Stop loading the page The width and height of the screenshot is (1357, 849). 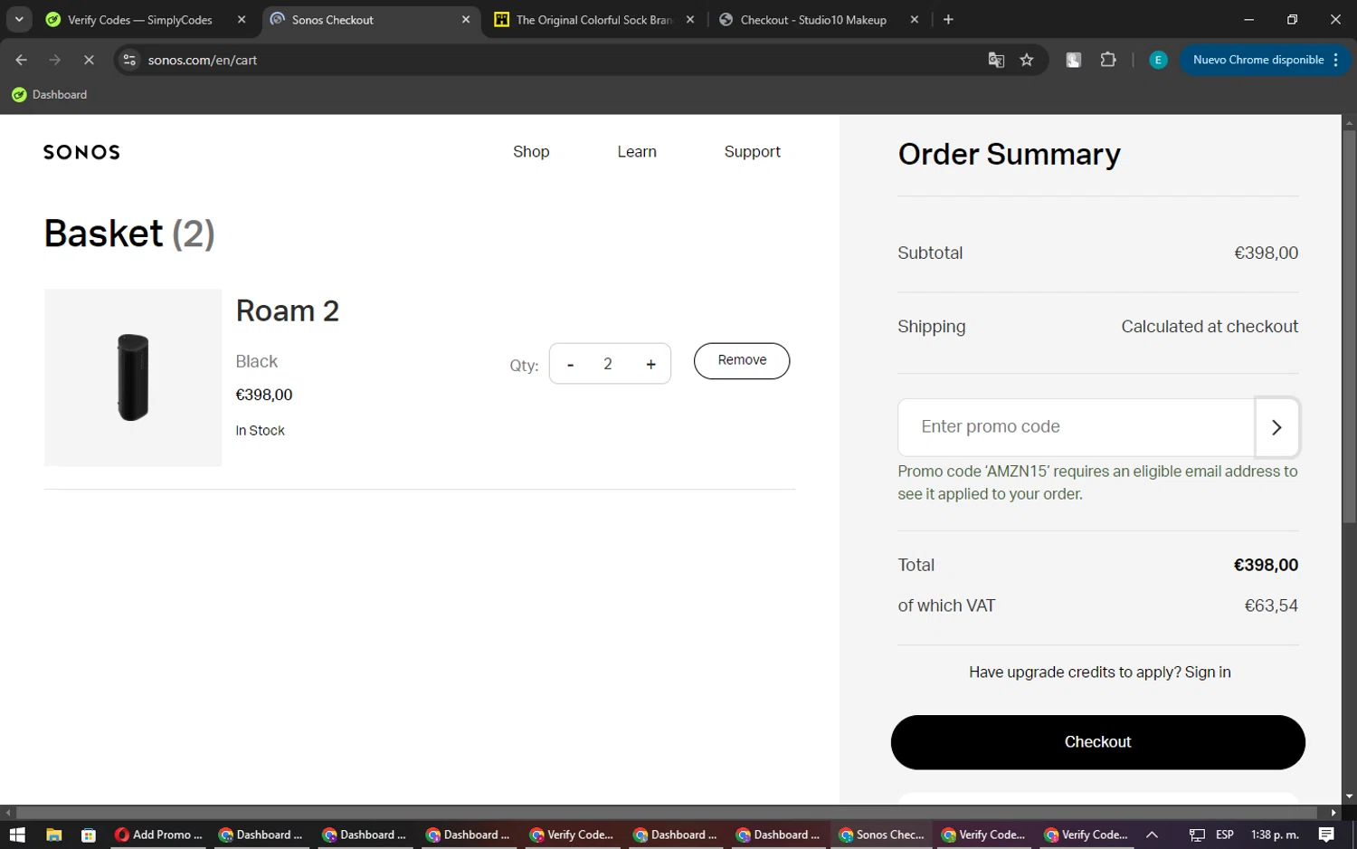point(89,60)
